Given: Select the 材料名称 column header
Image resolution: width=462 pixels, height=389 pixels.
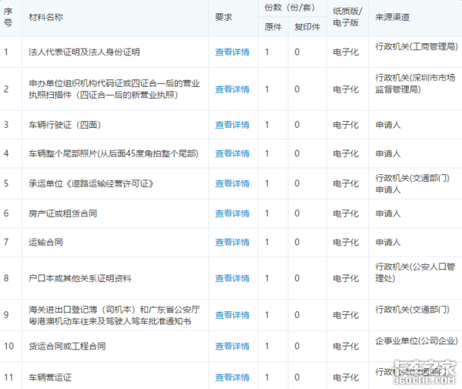Looking at the screenshot, I should pos(45,17).
